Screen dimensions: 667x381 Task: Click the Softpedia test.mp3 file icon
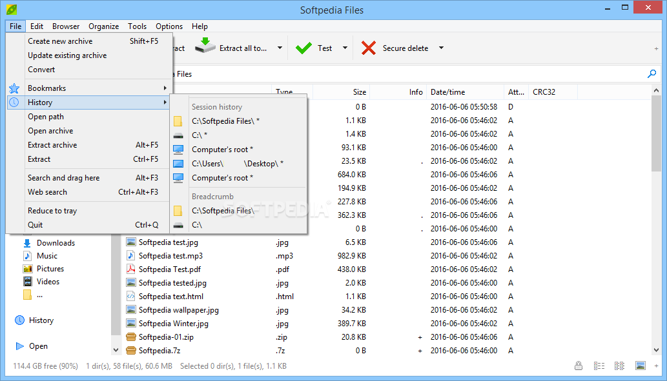tap(131, 256)
